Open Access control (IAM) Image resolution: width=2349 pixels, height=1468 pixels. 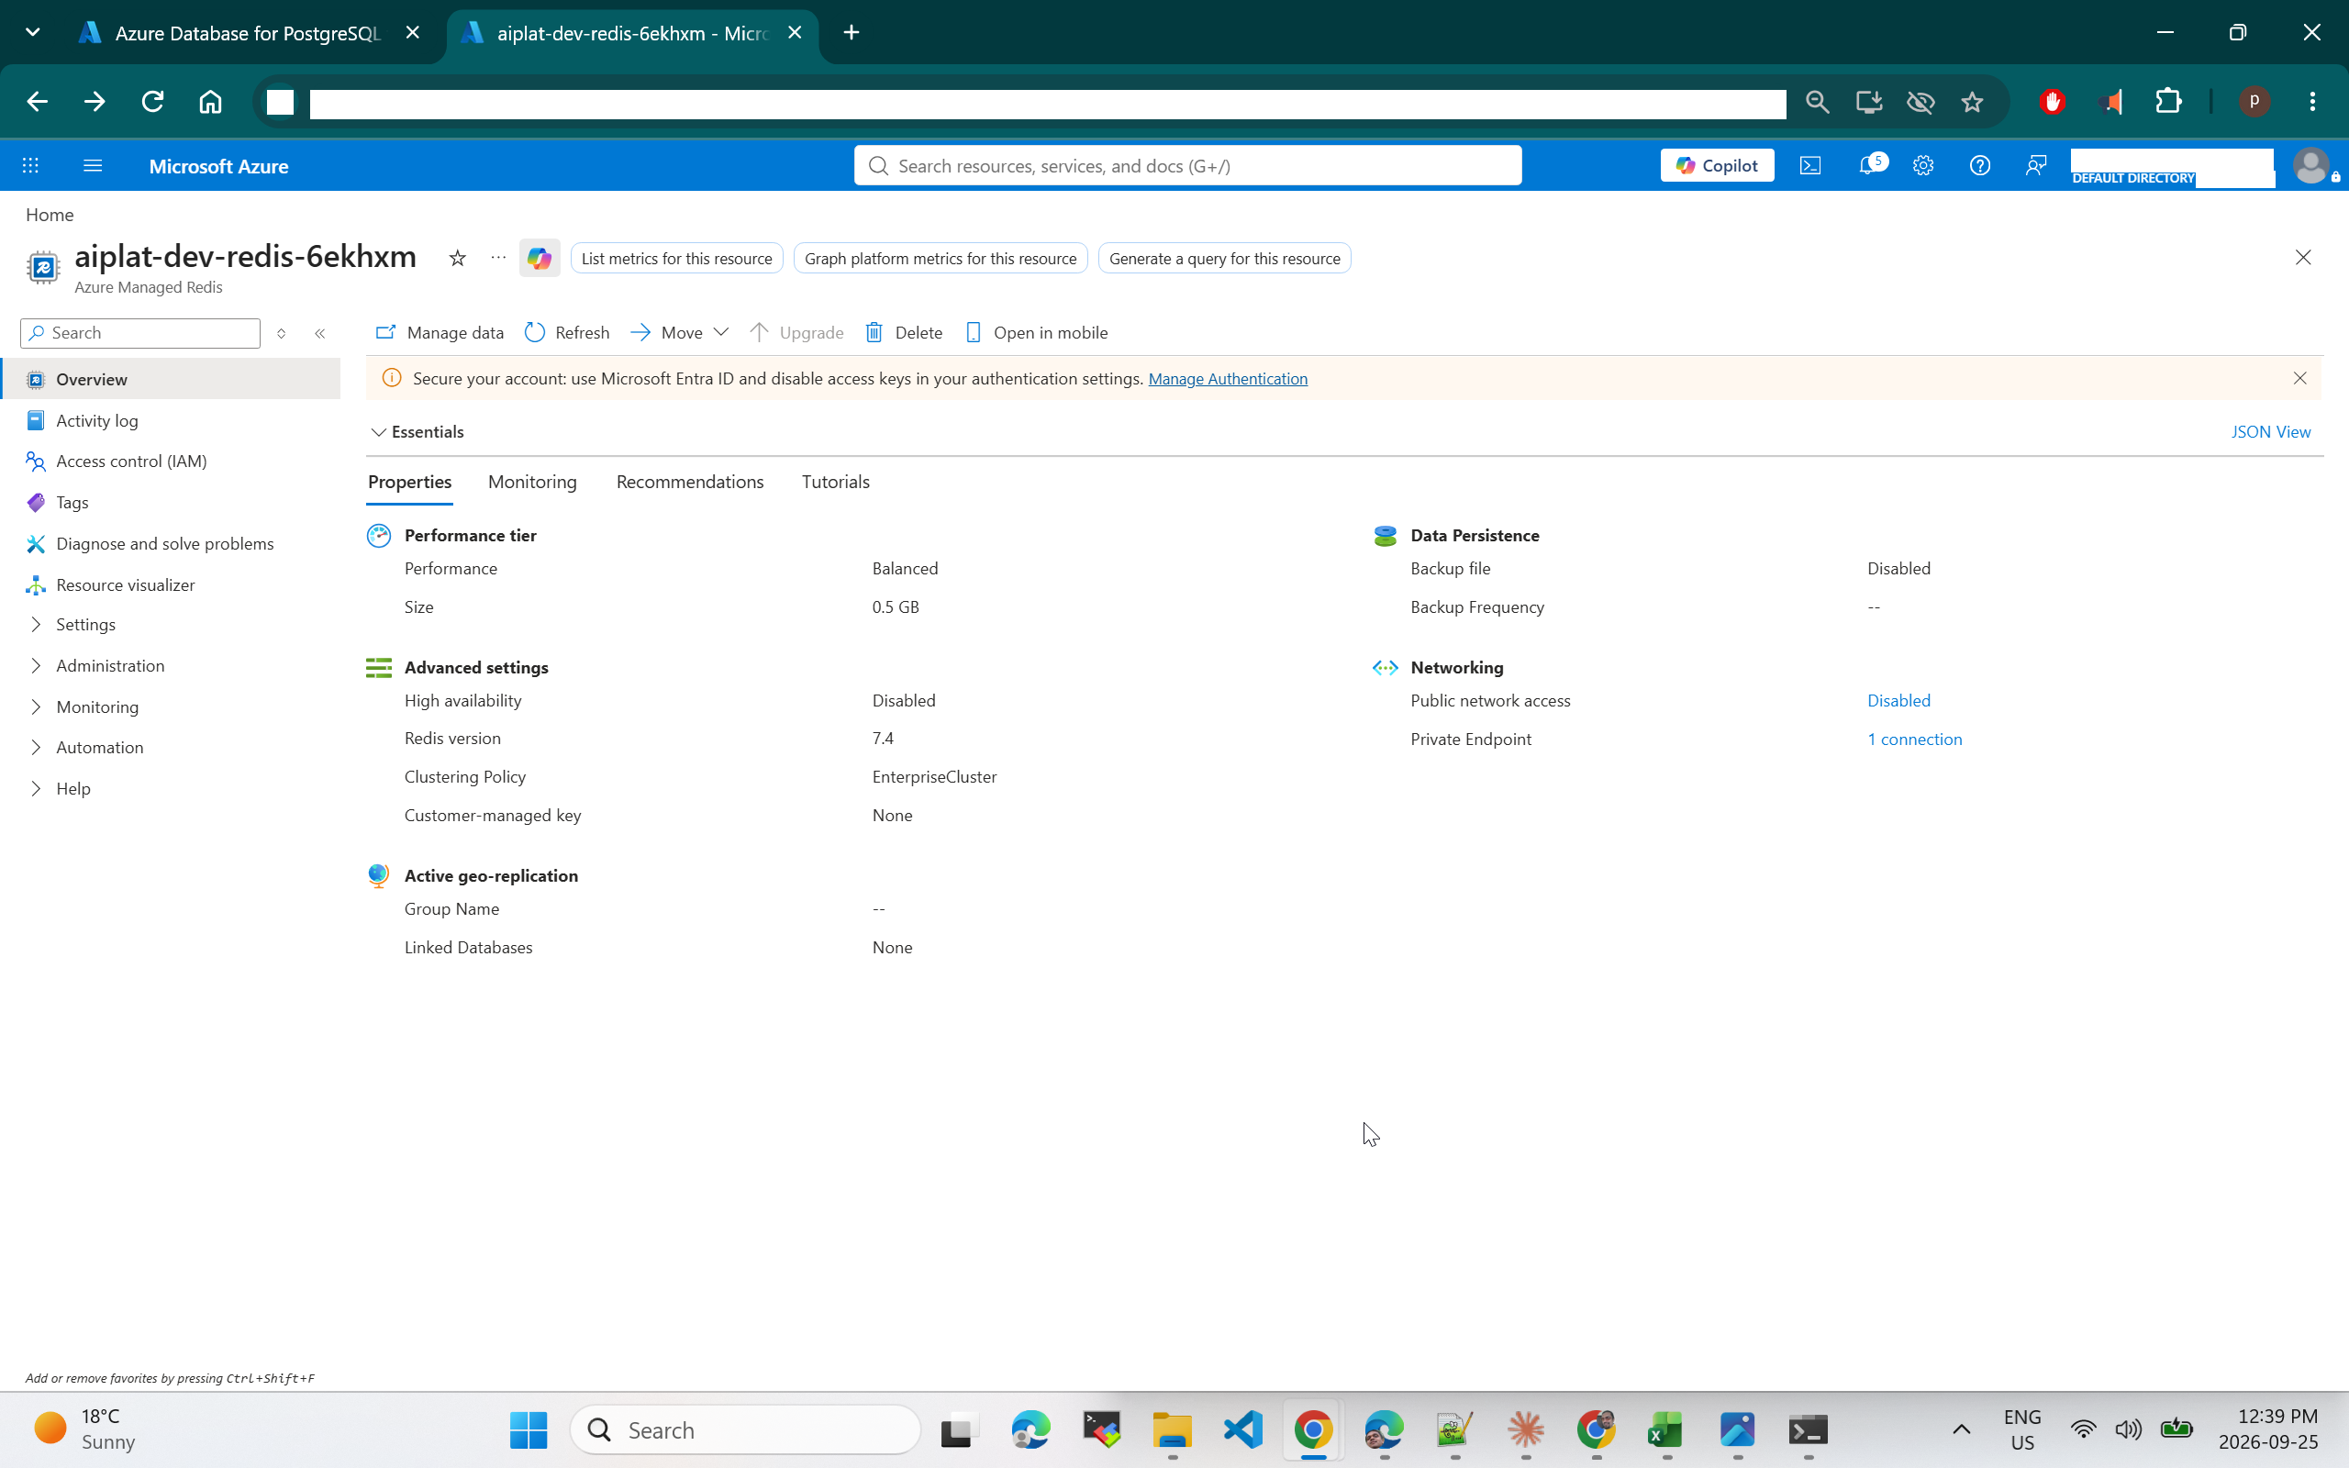[x=131, y=462]
